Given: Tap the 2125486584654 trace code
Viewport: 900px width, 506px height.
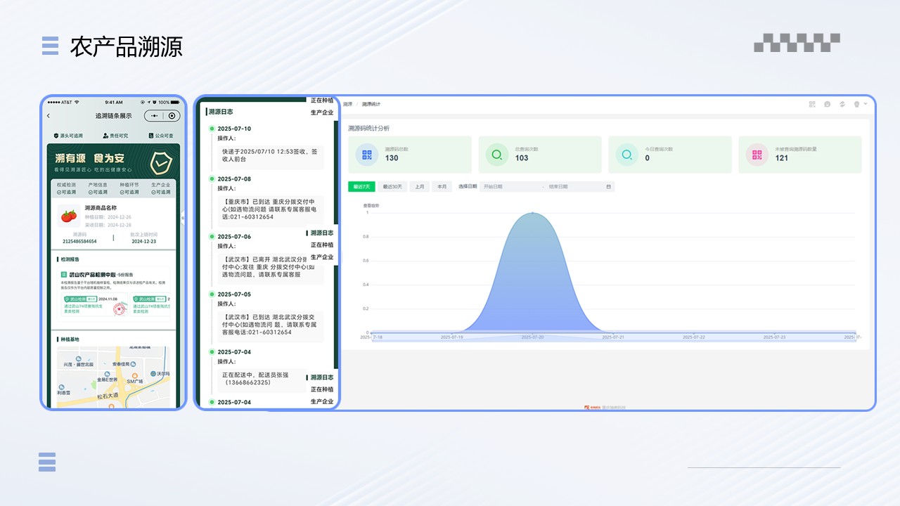Looking at the screenshot, I should click(79, 241).
